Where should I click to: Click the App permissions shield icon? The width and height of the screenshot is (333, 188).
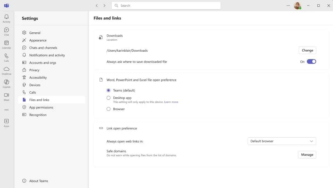(x=24, y=107)
